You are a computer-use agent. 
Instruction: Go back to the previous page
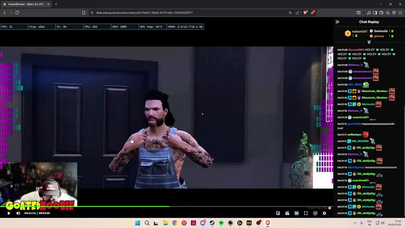coord(4,13)
